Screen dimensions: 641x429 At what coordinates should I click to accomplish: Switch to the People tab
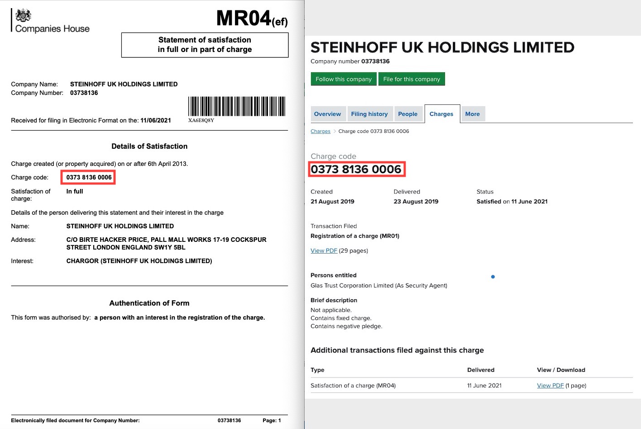(x=408, y=114)
